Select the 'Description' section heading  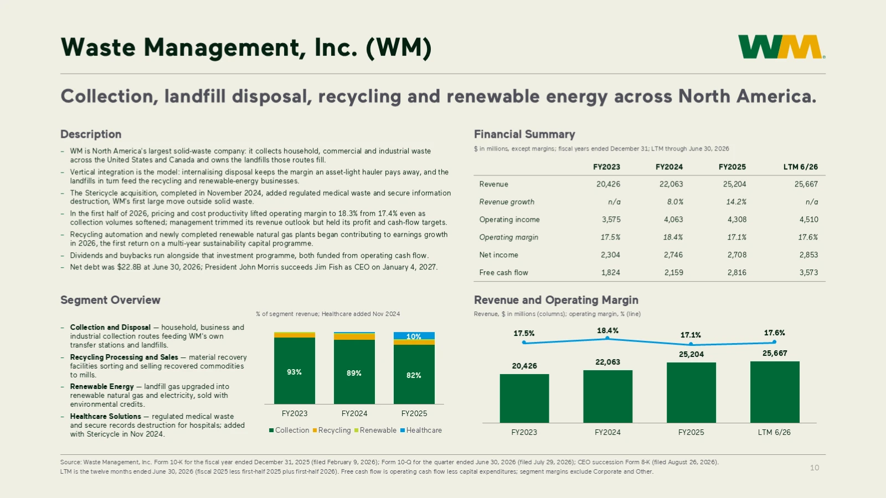pos(91,134)
